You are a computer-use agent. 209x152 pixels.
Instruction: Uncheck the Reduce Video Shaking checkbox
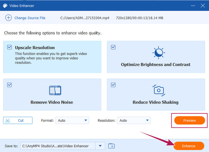point(113,85)
